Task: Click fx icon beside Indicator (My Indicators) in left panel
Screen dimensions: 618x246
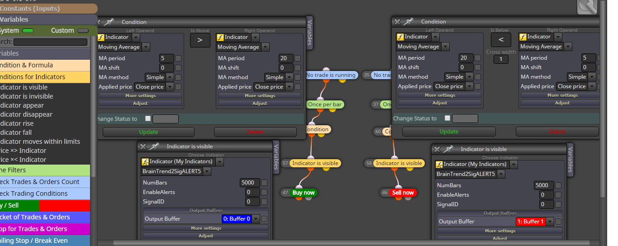Action: (145, 161)
